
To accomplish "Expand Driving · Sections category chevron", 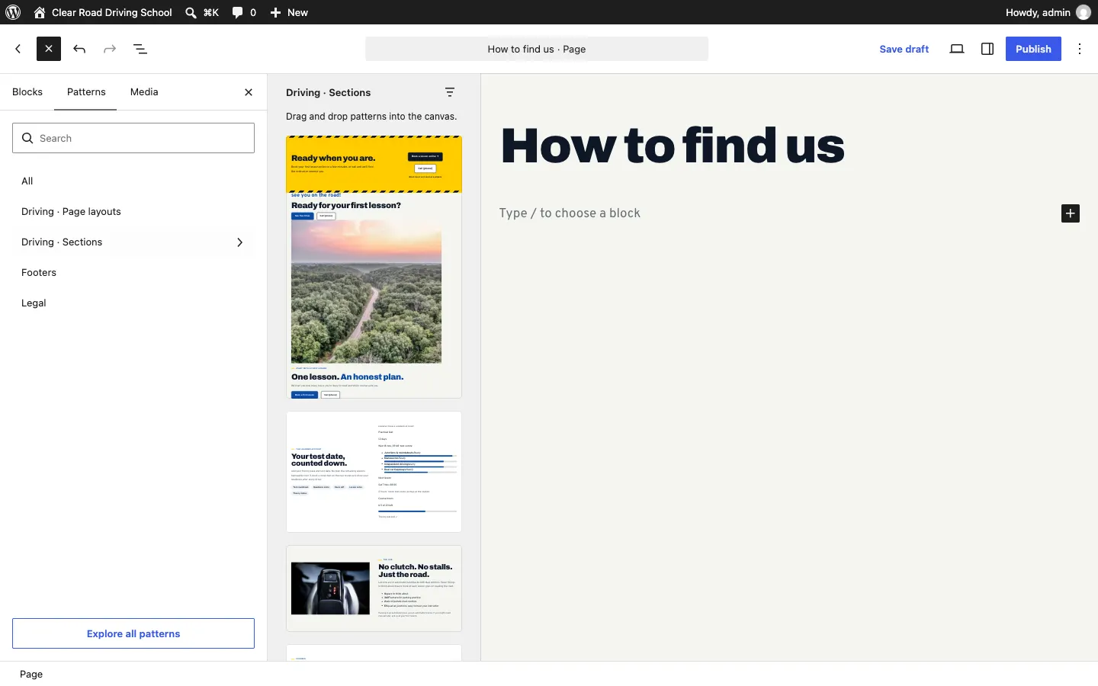I will tap(239, 242).
